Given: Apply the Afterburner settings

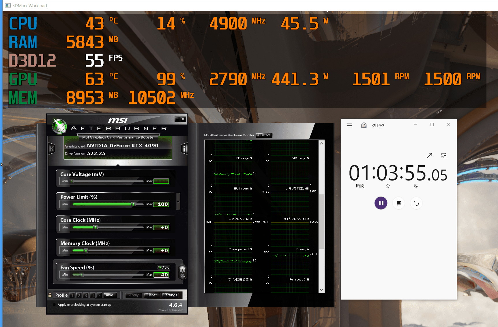Looking at the screenshot, I should (x=134, y=295).
